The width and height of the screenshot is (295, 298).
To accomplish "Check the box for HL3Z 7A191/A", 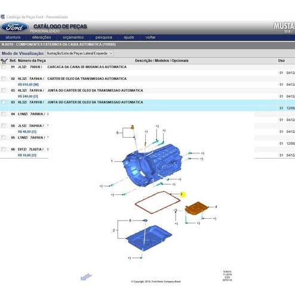I will point(4,91).
